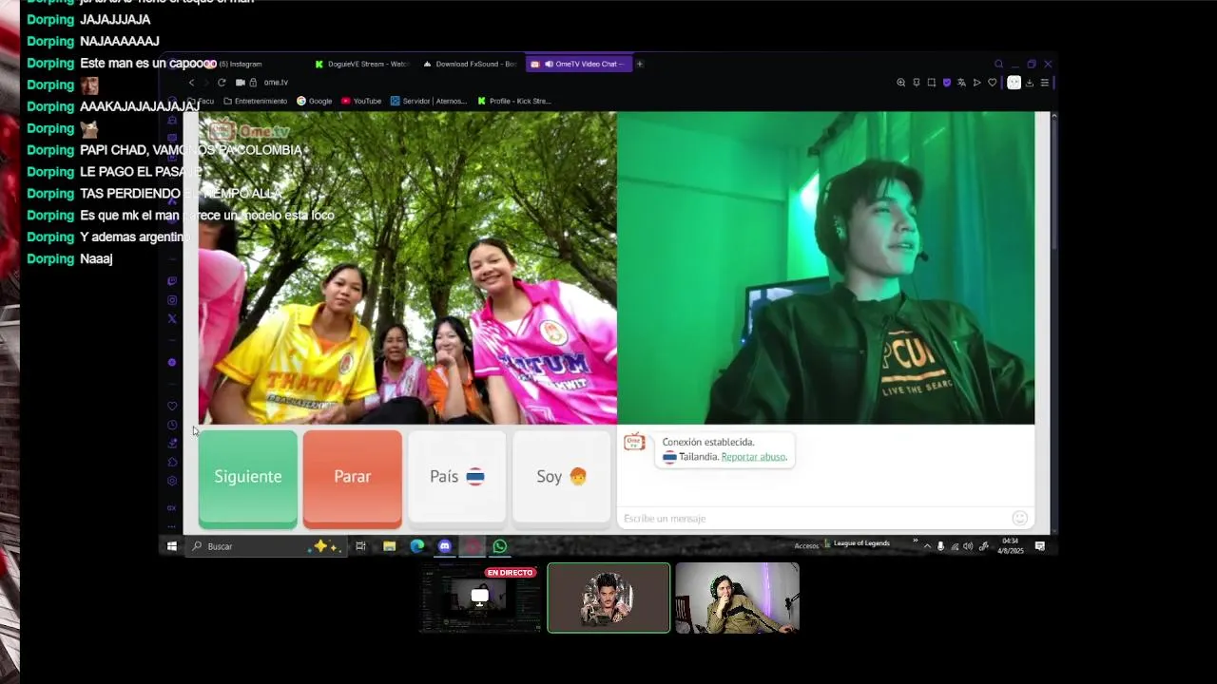Click the camera permission icon in address bar

click(241, 83)
